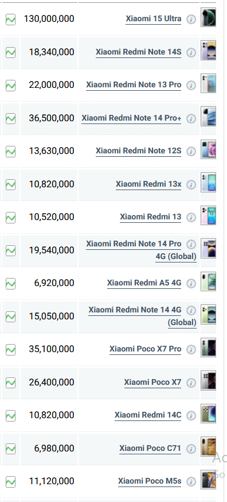Open Xiaomi Redmi Note 14 Pro+ product link
The height and width of the screenshot is (502, 227).
[131, 118]
